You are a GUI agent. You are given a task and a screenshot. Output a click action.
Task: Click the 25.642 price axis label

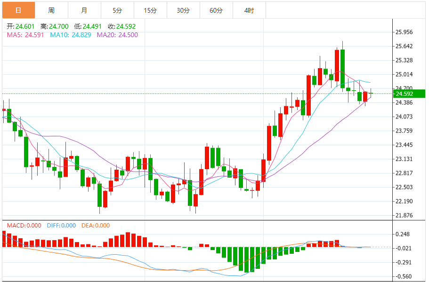404,46
